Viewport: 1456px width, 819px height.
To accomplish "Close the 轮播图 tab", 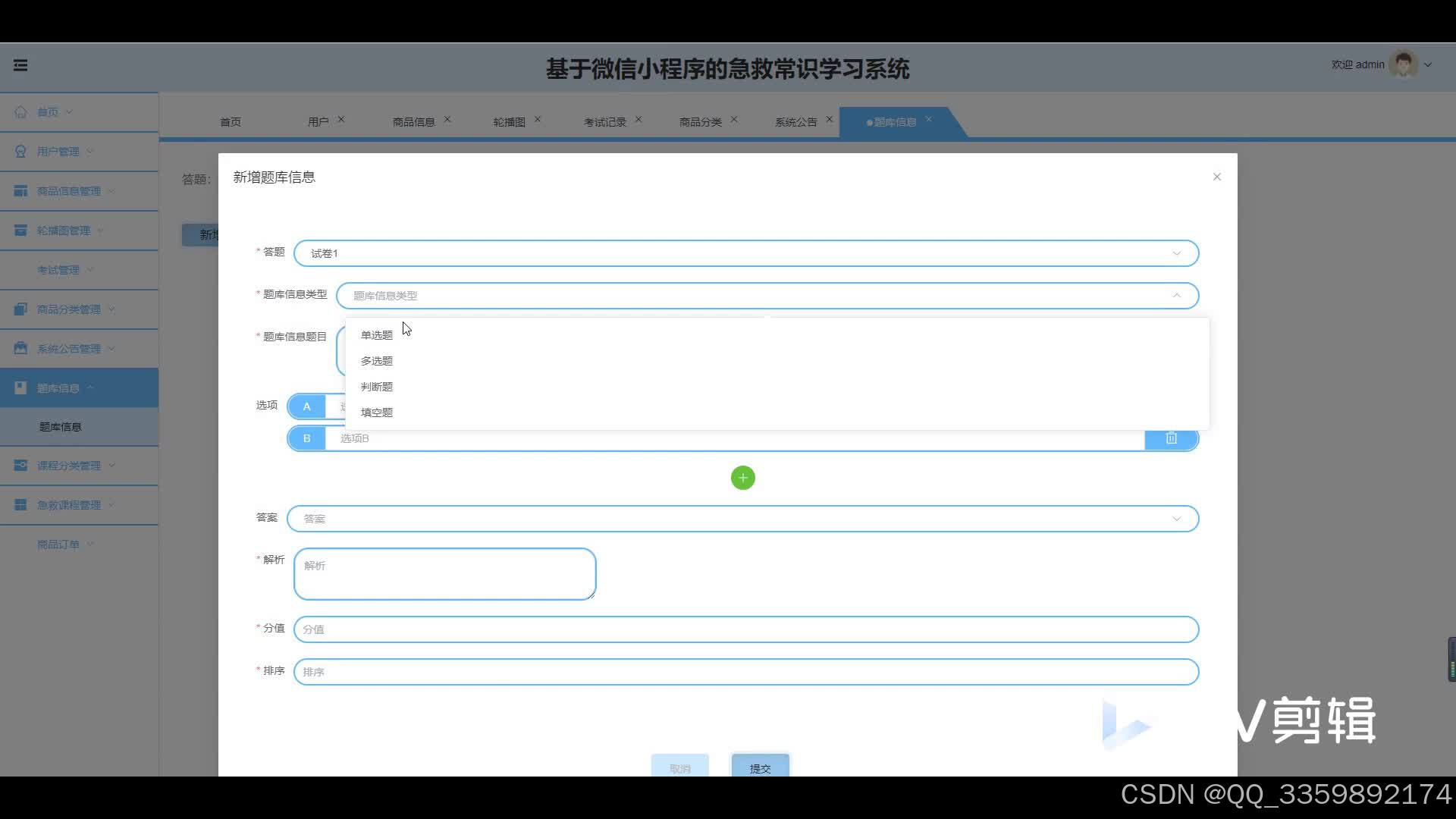I will [537, 119].
